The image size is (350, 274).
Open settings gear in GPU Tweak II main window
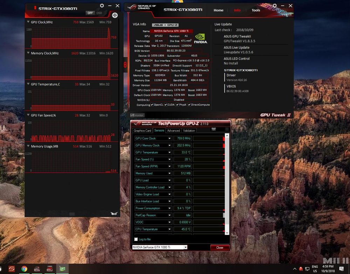(x=275, y=6)
